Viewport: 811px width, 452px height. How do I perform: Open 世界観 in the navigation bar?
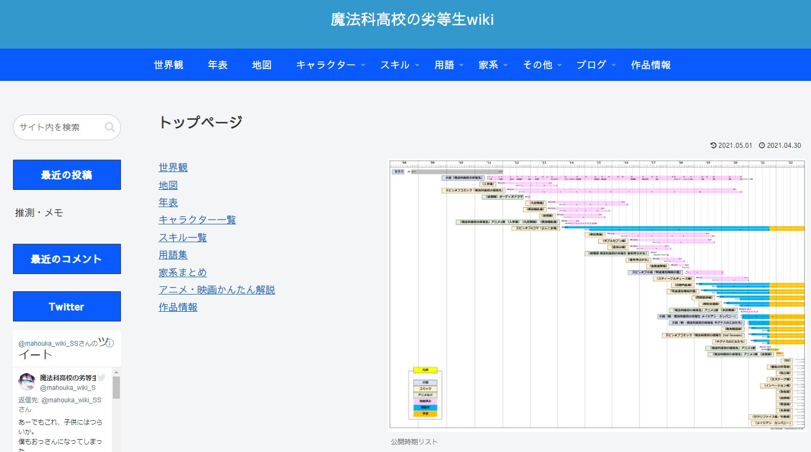pos(168,65)
